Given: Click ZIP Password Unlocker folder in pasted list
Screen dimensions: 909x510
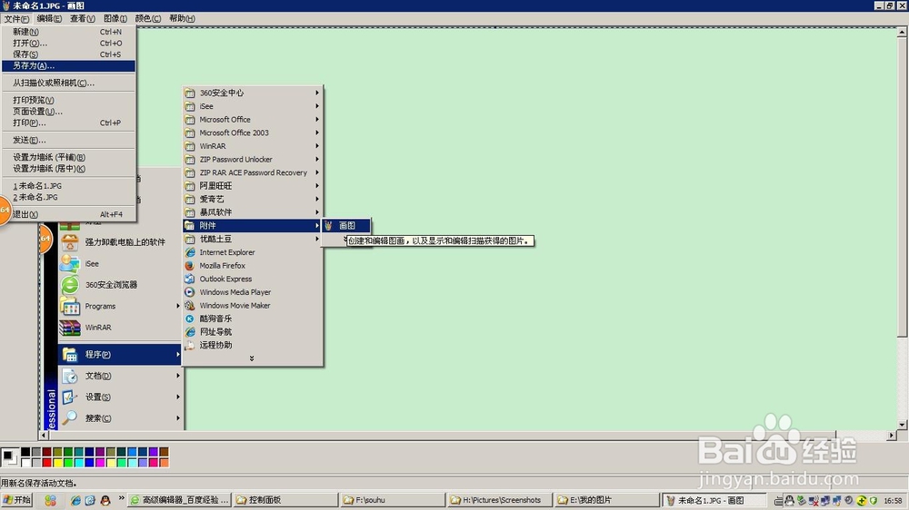Looking at the screenshot, I should (x=252, y=159).
